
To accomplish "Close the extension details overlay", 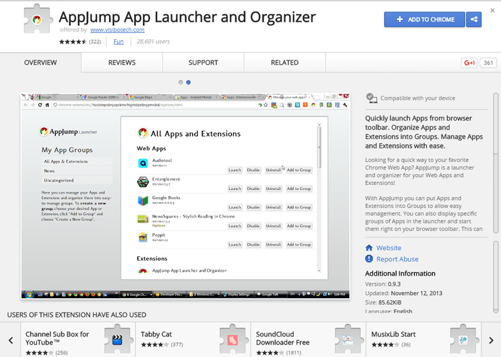I will coord(492,11).
